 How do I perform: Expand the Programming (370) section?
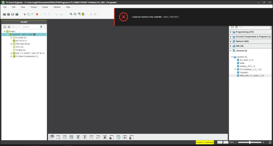point(230,32)
